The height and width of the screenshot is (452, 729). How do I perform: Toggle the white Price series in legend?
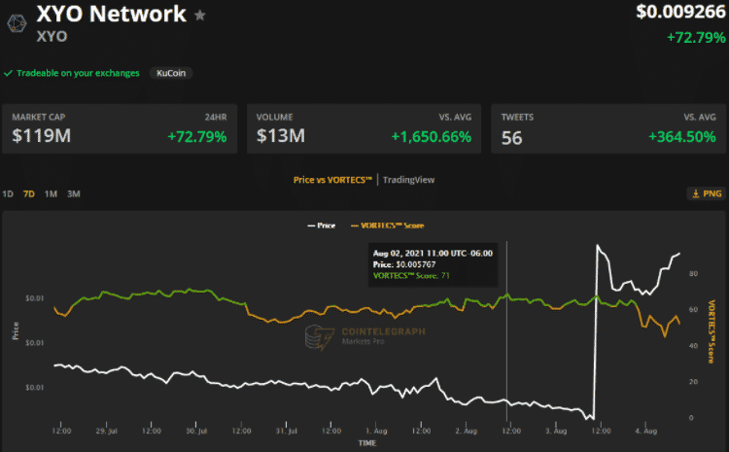tap(322, 225)
